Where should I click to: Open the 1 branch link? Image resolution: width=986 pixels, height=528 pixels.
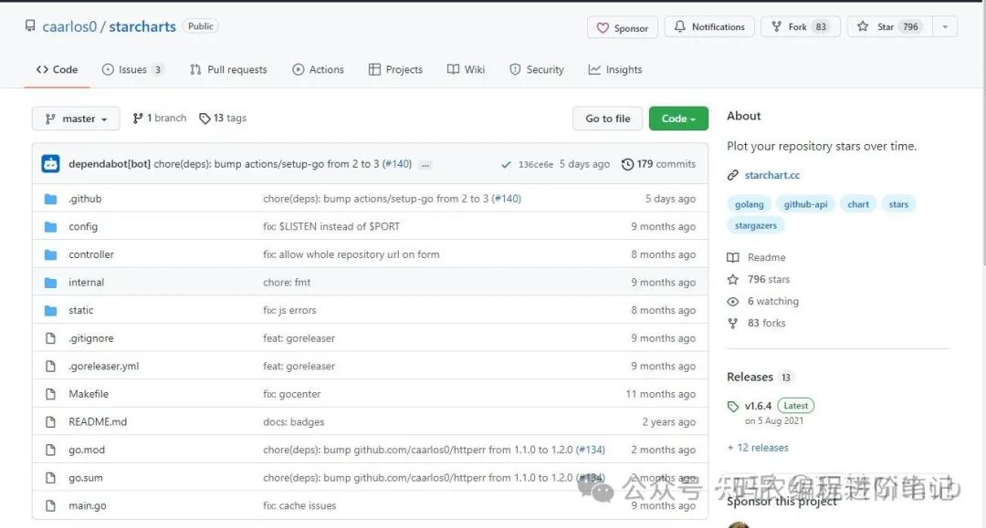pos(160,118)
